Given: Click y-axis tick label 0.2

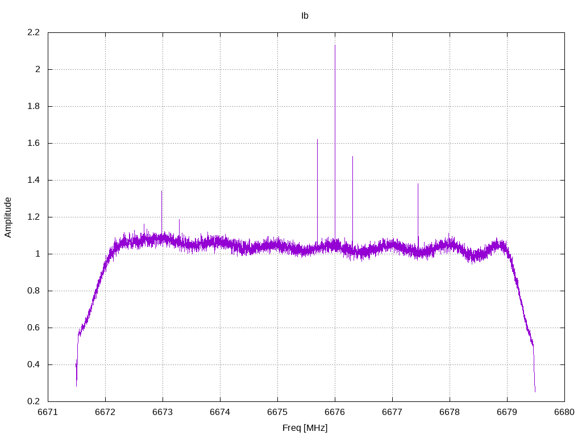Looking at the screenshot, I should click(x=34, y=401).
